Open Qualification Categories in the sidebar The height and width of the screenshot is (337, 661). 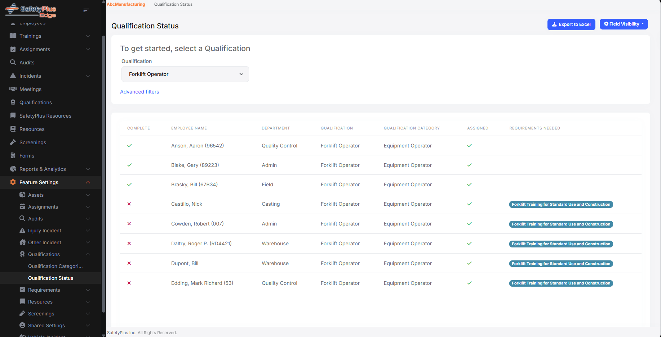point(56,266)
